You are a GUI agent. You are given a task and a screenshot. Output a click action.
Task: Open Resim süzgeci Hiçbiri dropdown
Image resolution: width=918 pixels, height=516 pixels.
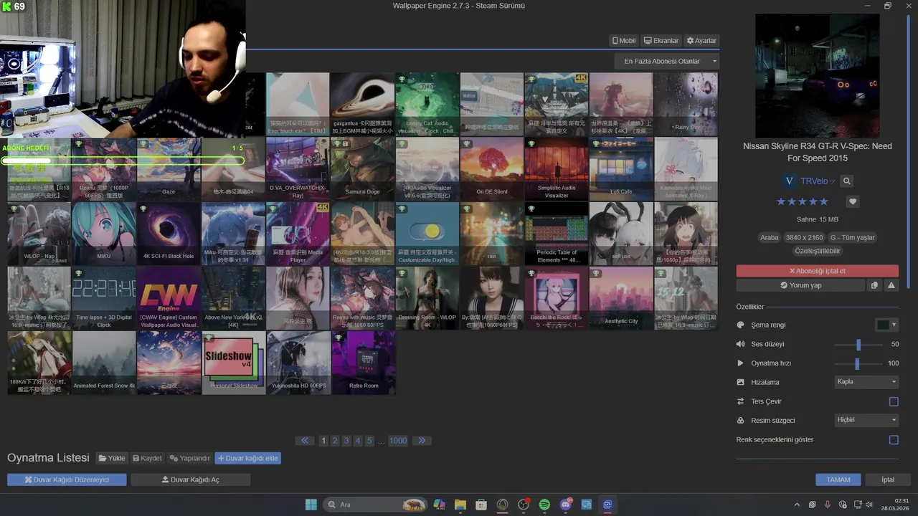866,420
